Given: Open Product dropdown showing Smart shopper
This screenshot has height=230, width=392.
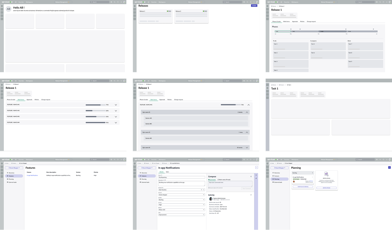Looking at the screenshot, I should [182, 195].
